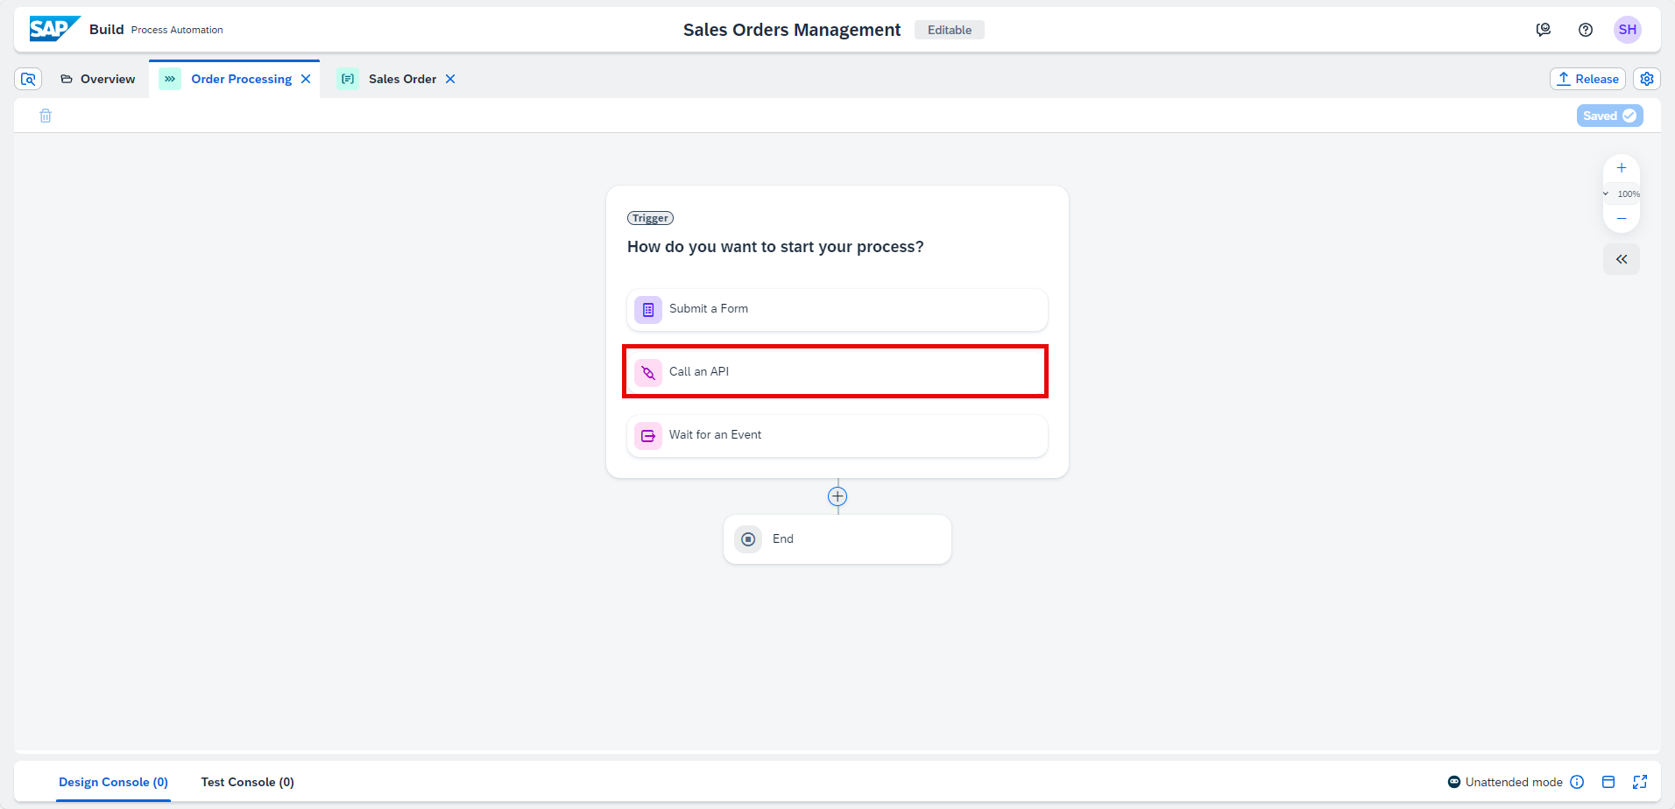Show Unattended mode info icon

(x=1577, y=782)
